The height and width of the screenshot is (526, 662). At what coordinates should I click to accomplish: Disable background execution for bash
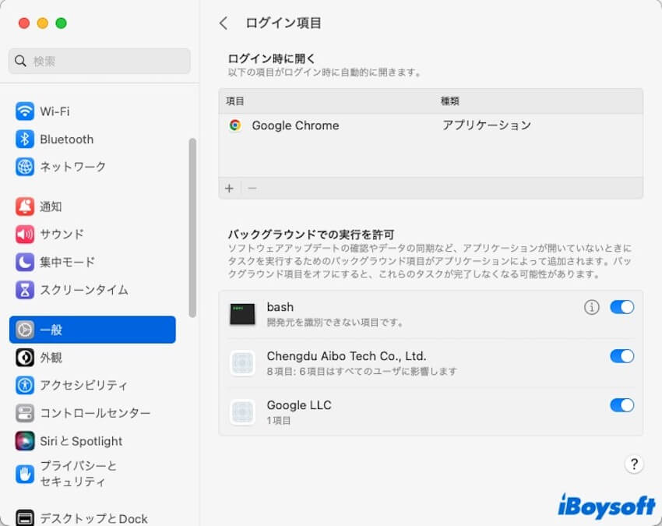point(622,307)
